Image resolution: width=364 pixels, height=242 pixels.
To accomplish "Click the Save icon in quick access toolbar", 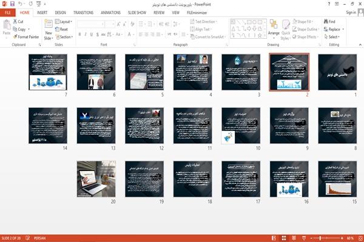I will click(12, 4).
